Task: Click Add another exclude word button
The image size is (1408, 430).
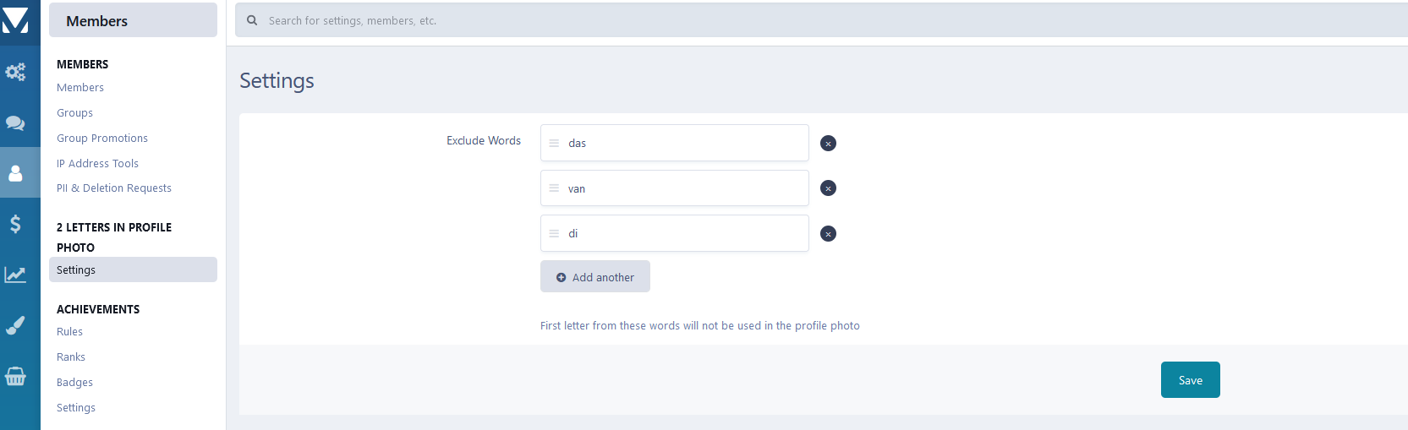Action: tap(595, 277)
